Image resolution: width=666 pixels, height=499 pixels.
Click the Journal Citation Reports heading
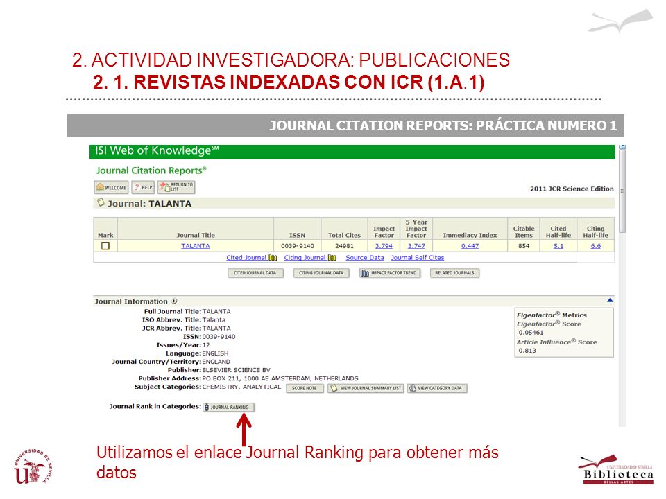(x=151, y=170)
